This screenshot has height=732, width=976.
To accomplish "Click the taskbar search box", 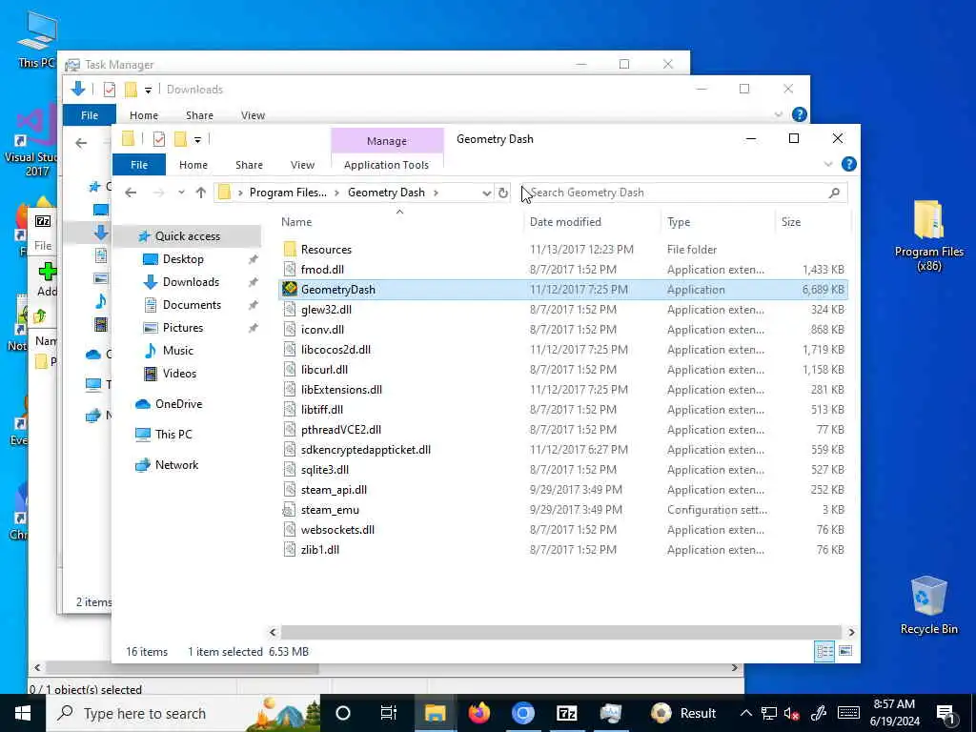I will (x=184, y=713).
